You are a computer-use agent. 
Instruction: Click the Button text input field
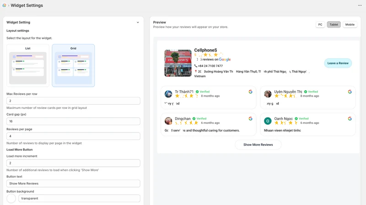(x=73, y=184)
